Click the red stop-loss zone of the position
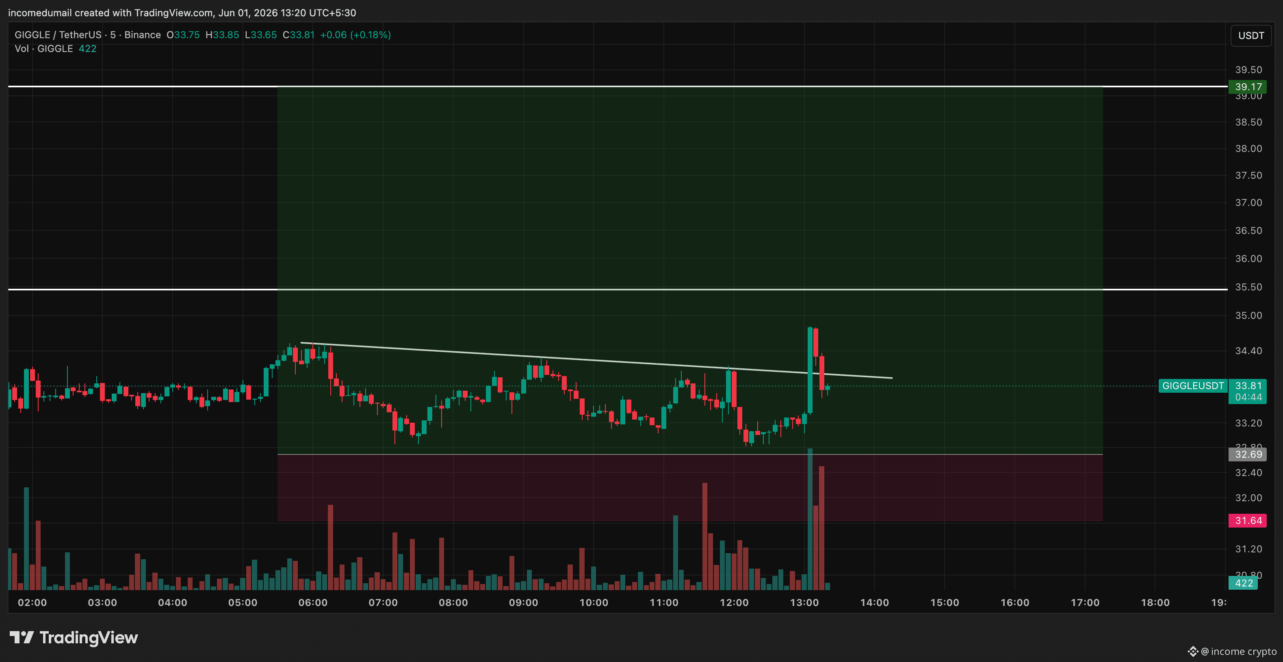Viewport: 1283px width, 662px height. point(690,488)
